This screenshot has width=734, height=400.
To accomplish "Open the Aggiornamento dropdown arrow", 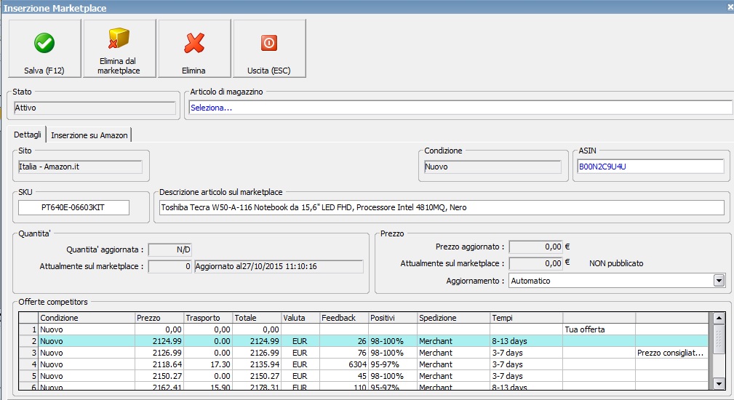I will click(x=719, y=280).
